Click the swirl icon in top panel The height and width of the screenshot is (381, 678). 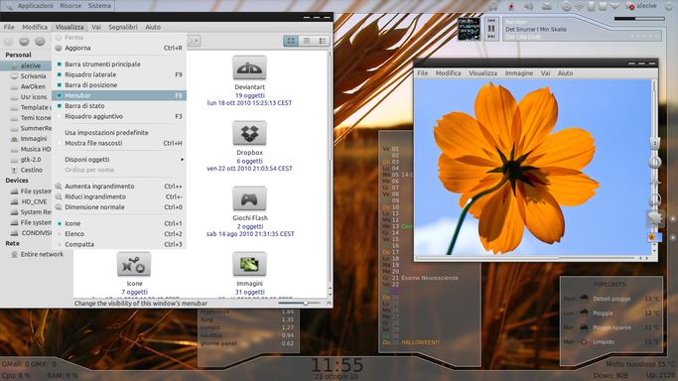point(567,6)
